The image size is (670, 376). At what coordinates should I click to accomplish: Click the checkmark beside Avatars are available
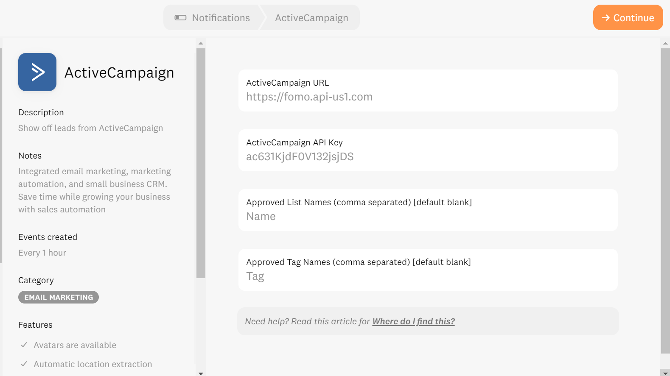24,345
